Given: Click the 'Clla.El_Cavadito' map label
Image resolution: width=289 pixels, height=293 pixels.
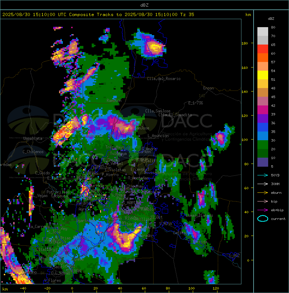Looking at the screenshot, I should (175, 115).
